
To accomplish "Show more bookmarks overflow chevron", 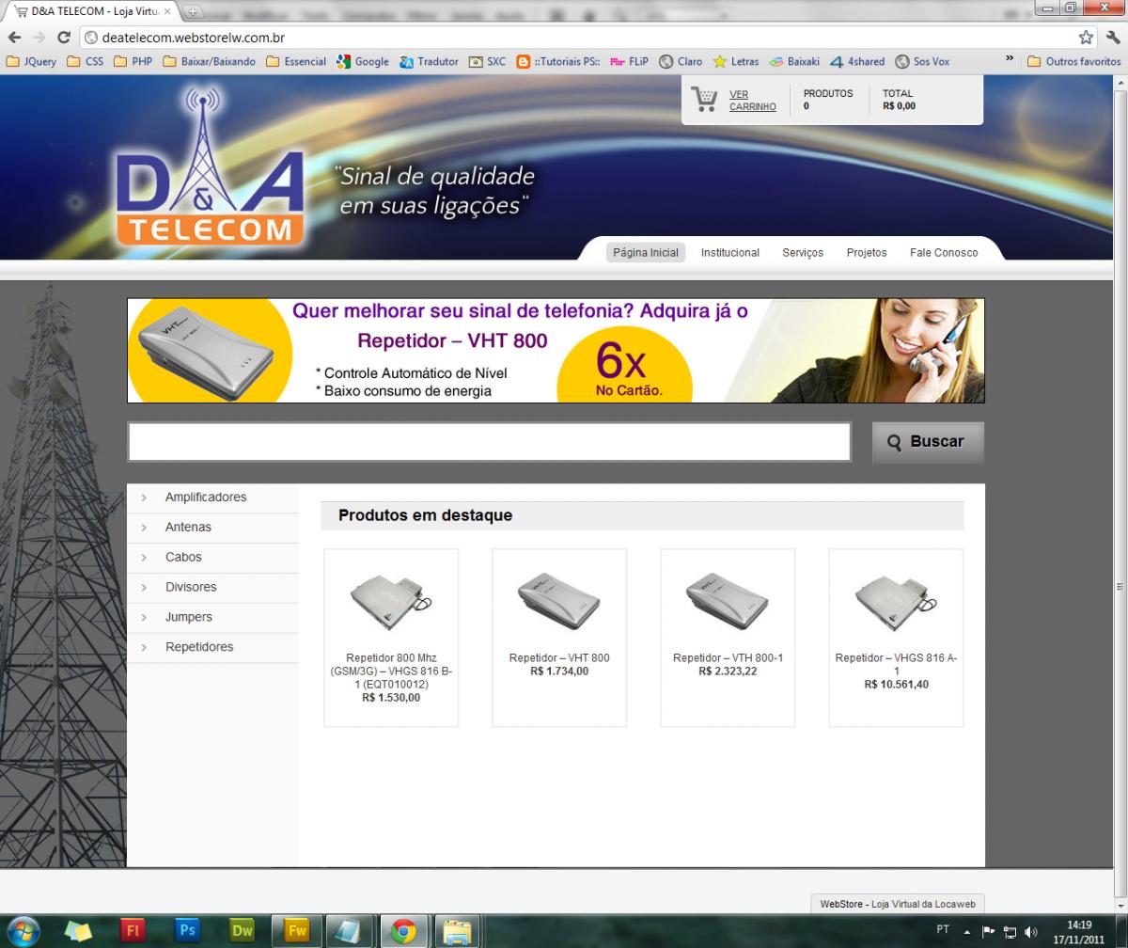I will 1010,60.
